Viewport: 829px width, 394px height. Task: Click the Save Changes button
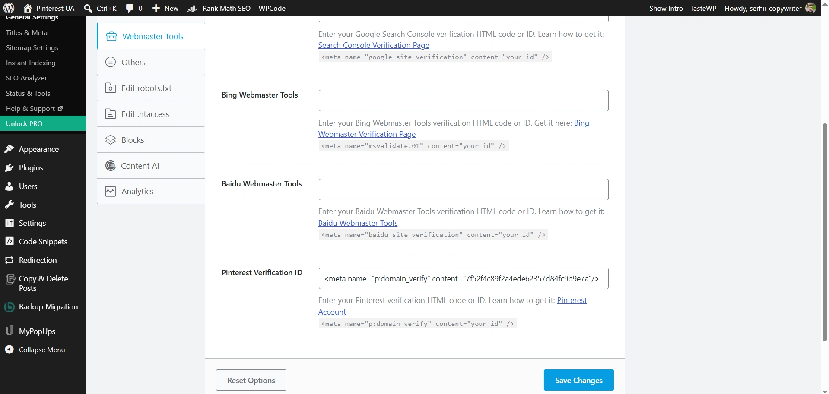click(x=578, y=380)
